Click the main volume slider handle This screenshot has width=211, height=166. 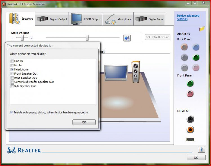87,38
